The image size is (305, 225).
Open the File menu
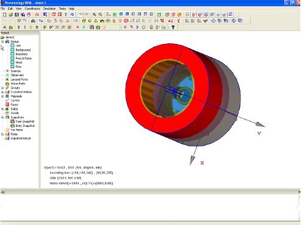2,9
